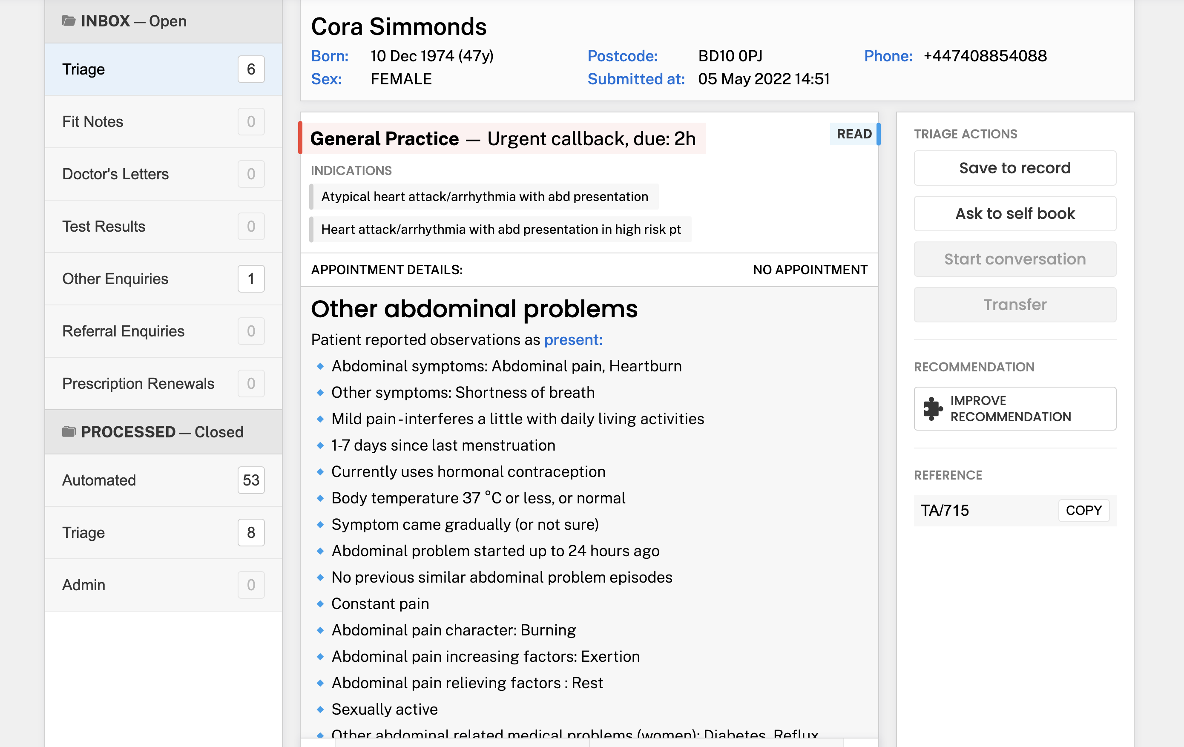
Task: Open Test Results category
Action: pyautogui.click(x=104, y=226)
